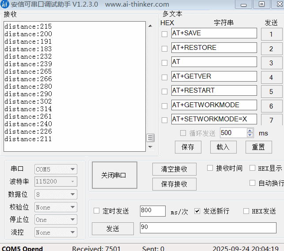
Task: Increase loop interval with the stepper up arrow
Action: click(250, 131)
